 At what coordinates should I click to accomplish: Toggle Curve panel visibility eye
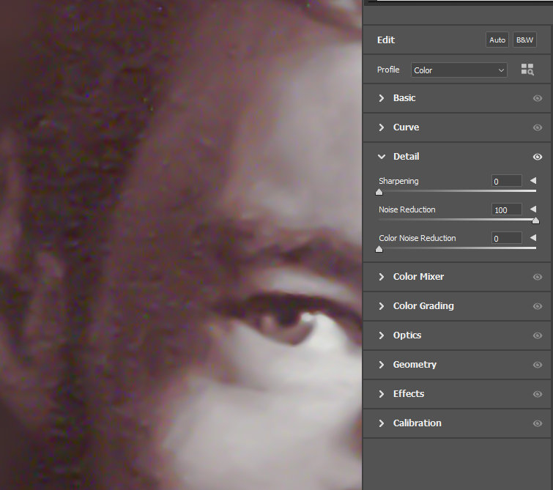[538, 127]
